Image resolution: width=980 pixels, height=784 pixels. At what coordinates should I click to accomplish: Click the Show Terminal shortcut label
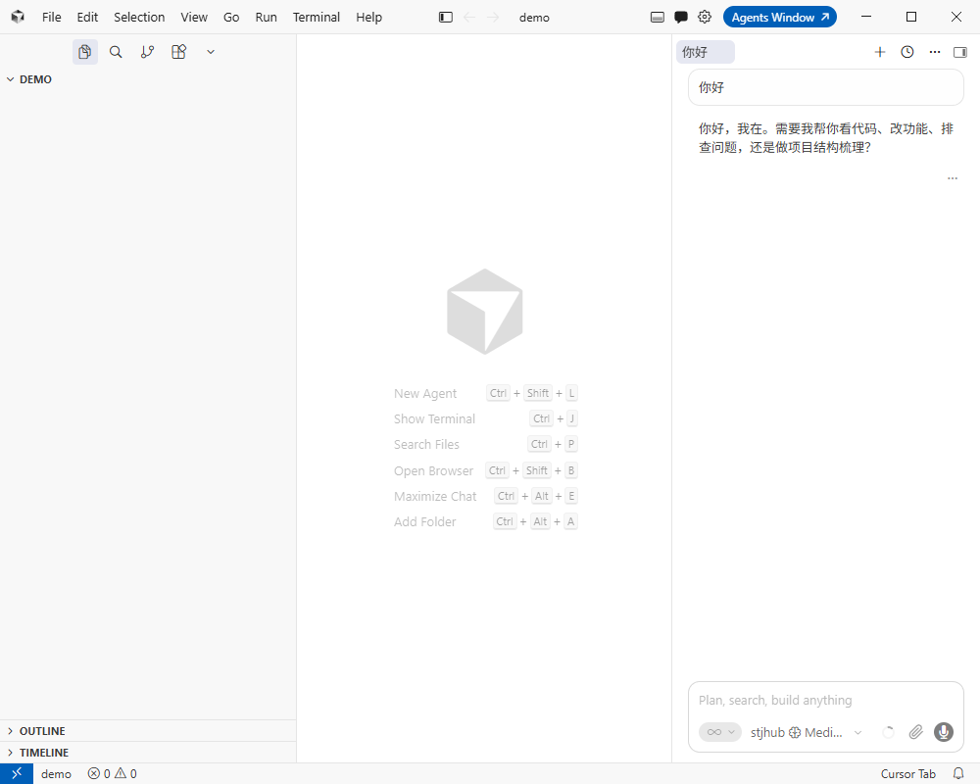tap(434, 418)
